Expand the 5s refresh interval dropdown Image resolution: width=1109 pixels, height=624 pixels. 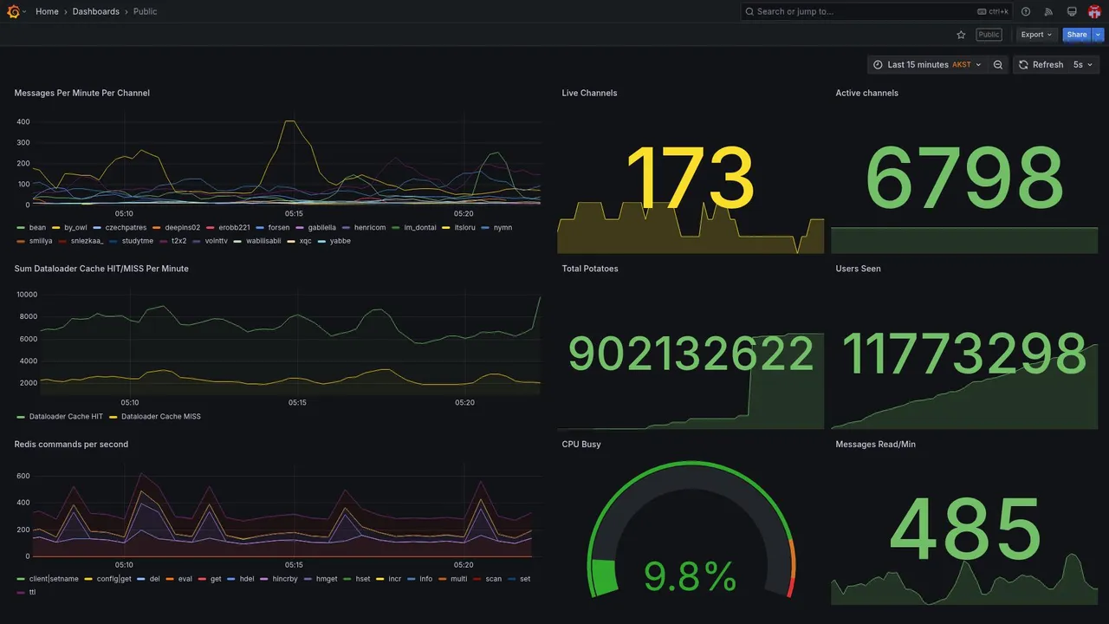tap(1083, 65)
